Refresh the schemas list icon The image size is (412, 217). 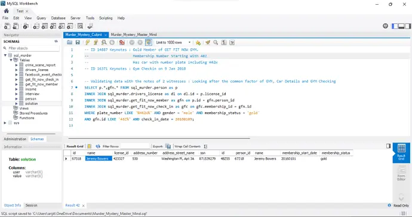click(56, 42)
